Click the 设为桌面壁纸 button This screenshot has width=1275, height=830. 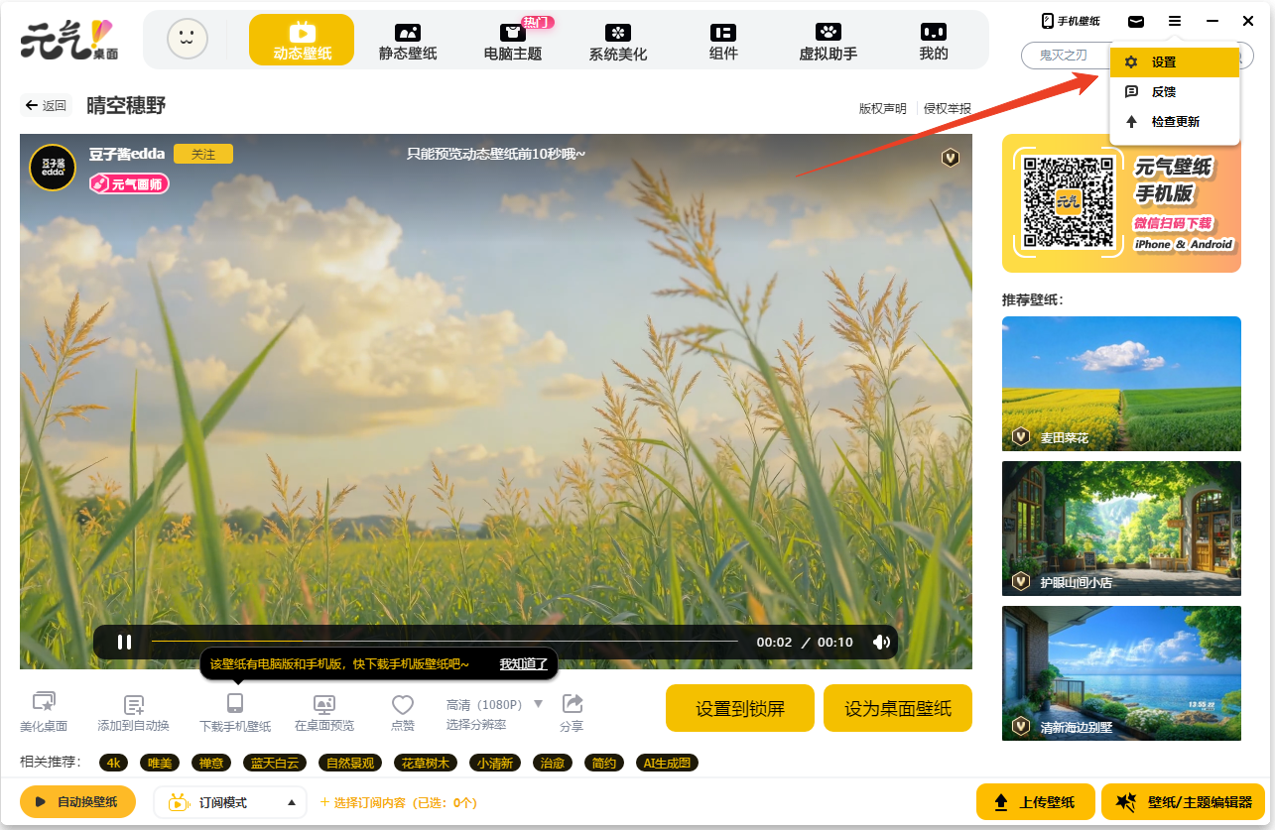coord(897,708)
